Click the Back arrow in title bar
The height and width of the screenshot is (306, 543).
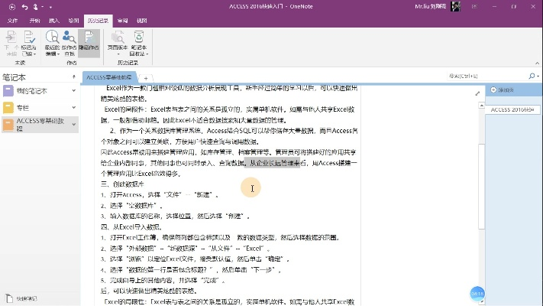(x=12, y=7)
